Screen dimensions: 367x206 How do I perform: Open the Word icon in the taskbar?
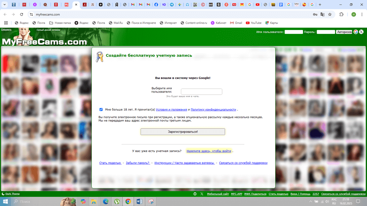pyautogui.click(x=139, y=201)
